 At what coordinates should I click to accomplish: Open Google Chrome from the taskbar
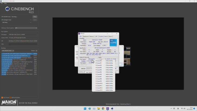point(103,109)
